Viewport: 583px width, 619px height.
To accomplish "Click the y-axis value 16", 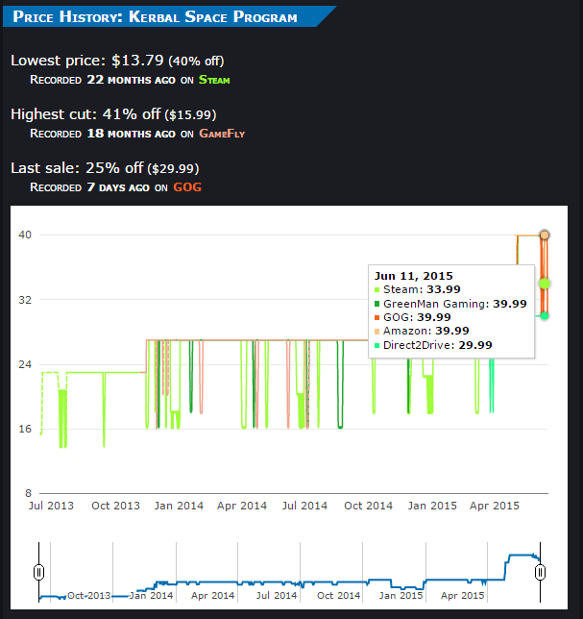I will click(25, 429).
